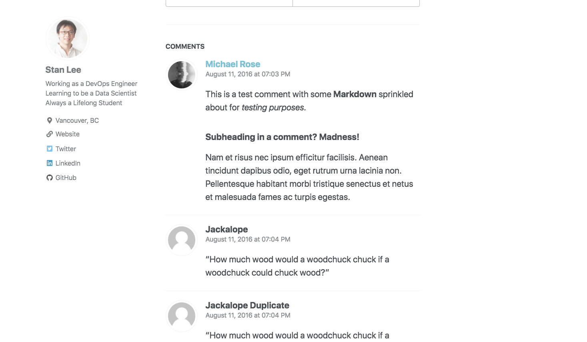Click the location pin icon near Vancouver, BC

point(49,120)
